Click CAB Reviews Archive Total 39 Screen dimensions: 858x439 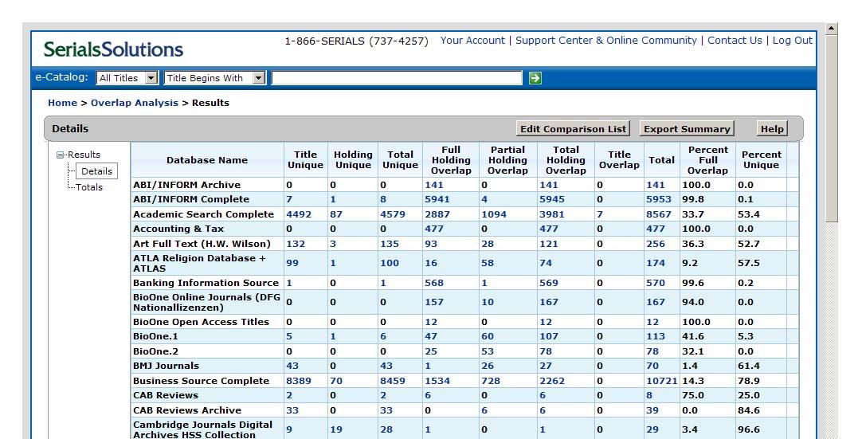[652, 410]
